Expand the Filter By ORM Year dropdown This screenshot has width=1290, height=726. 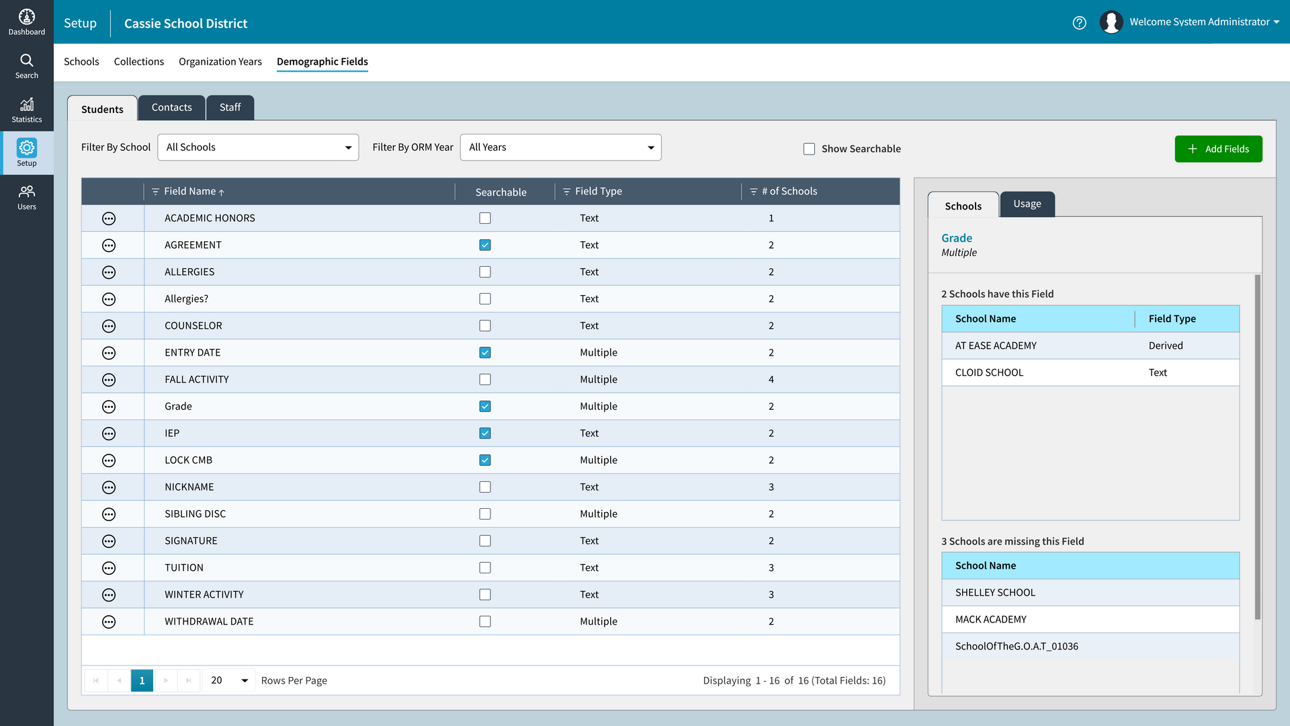560,147
